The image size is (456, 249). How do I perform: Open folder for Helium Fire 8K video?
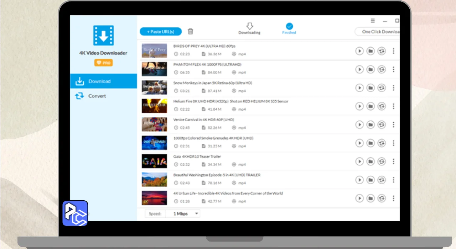pos(370,106)
